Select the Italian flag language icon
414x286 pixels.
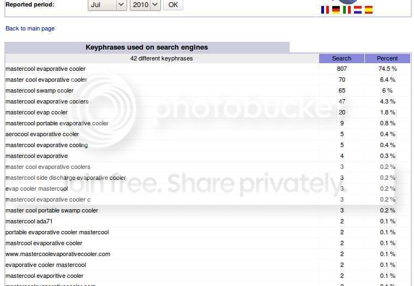(347, 10)
